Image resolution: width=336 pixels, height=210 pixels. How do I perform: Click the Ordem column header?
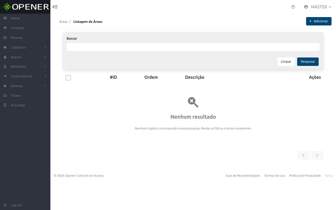pyautogui.click(x=151, y=77)
